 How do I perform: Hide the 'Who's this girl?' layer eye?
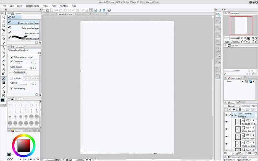click(226, 129)
